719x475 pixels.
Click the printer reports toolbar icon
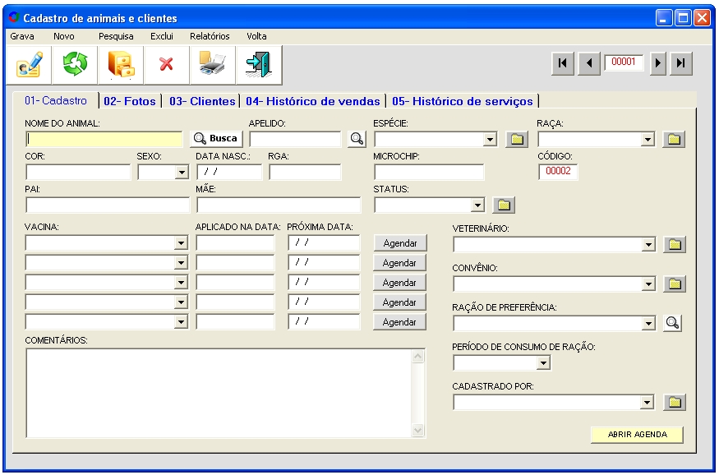pyautogui.click(x=213, y=64)
